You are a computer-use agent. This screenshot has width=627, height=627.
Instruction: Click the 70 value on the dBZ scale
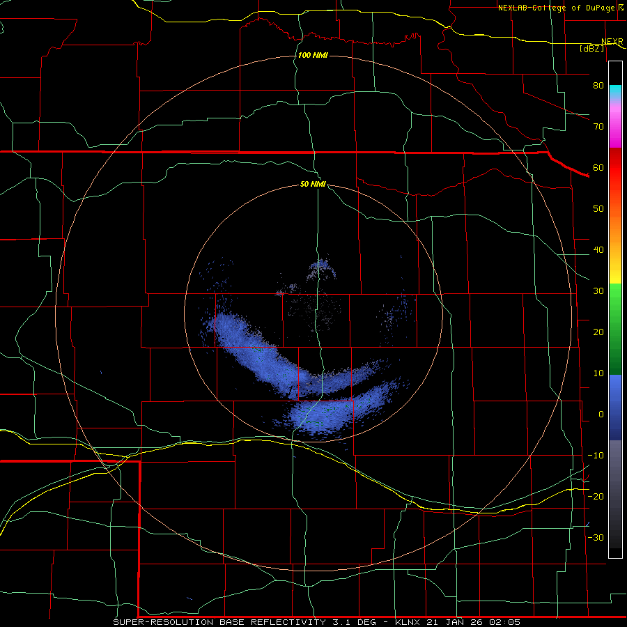pyautogui.click(x=598, y=126)
